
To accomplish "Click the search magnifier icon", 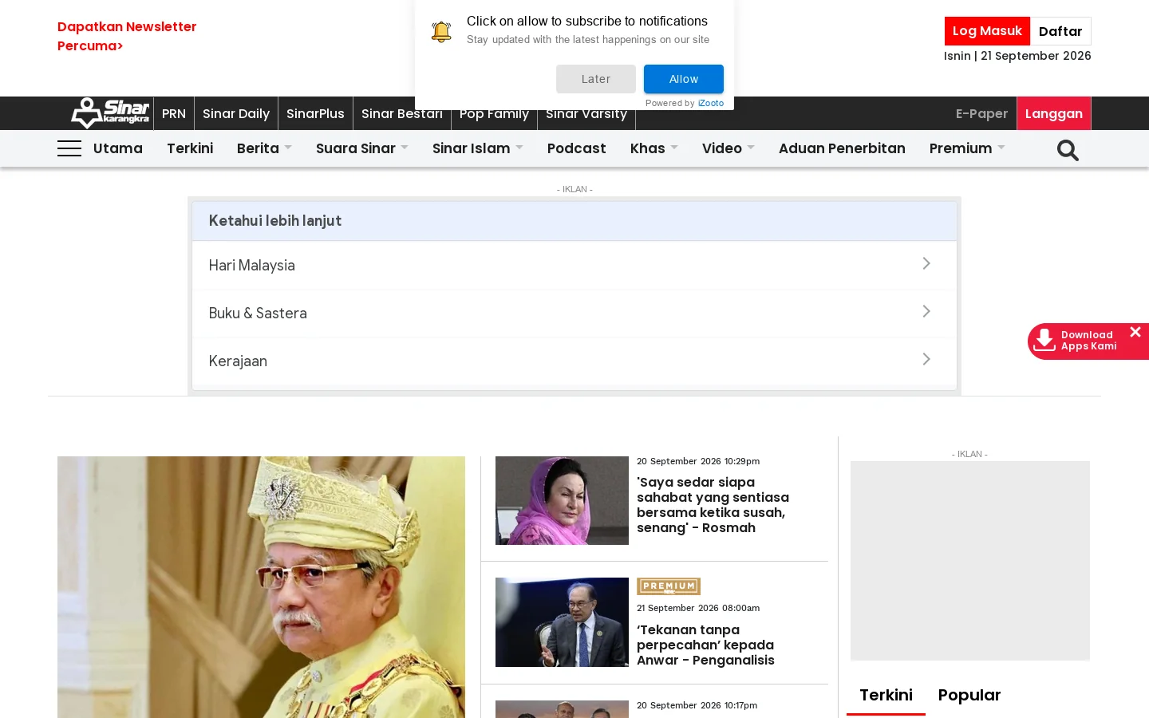I will pos(1068,150).
